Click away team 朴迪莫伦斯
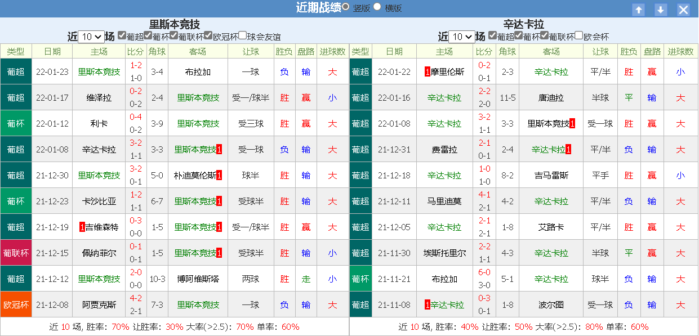The image size is (699, 336). [195, 176]
